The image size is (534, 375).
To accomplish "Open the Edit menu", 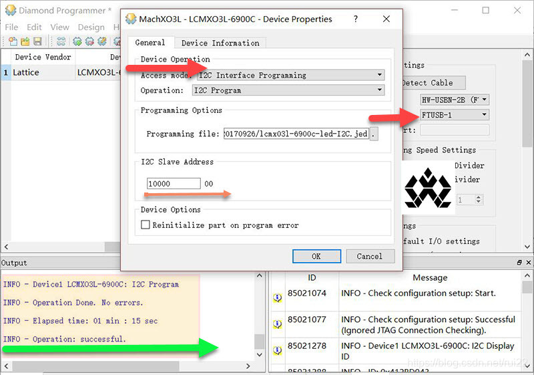I will [x=34, y=27].
